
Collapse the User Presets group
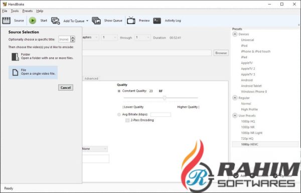click(235, 116)
